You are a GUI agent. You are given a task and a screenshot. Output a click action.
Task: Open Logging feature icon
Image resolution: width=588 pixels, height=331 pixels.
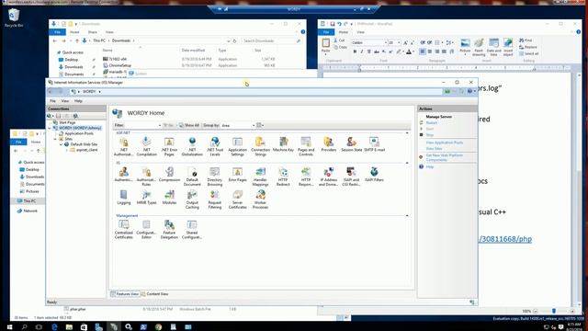(x=123, y=198)
